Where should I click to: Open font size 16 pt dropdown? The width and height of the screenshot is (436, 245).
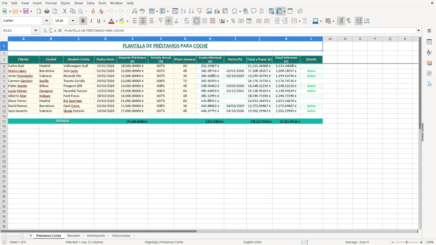tap(73, 21)
